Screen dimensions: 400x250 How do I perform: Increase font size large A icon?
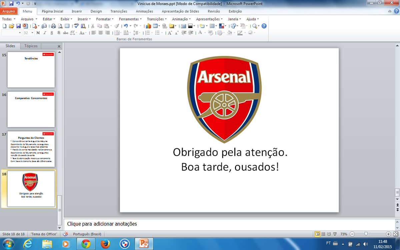[x=170, y=33]
